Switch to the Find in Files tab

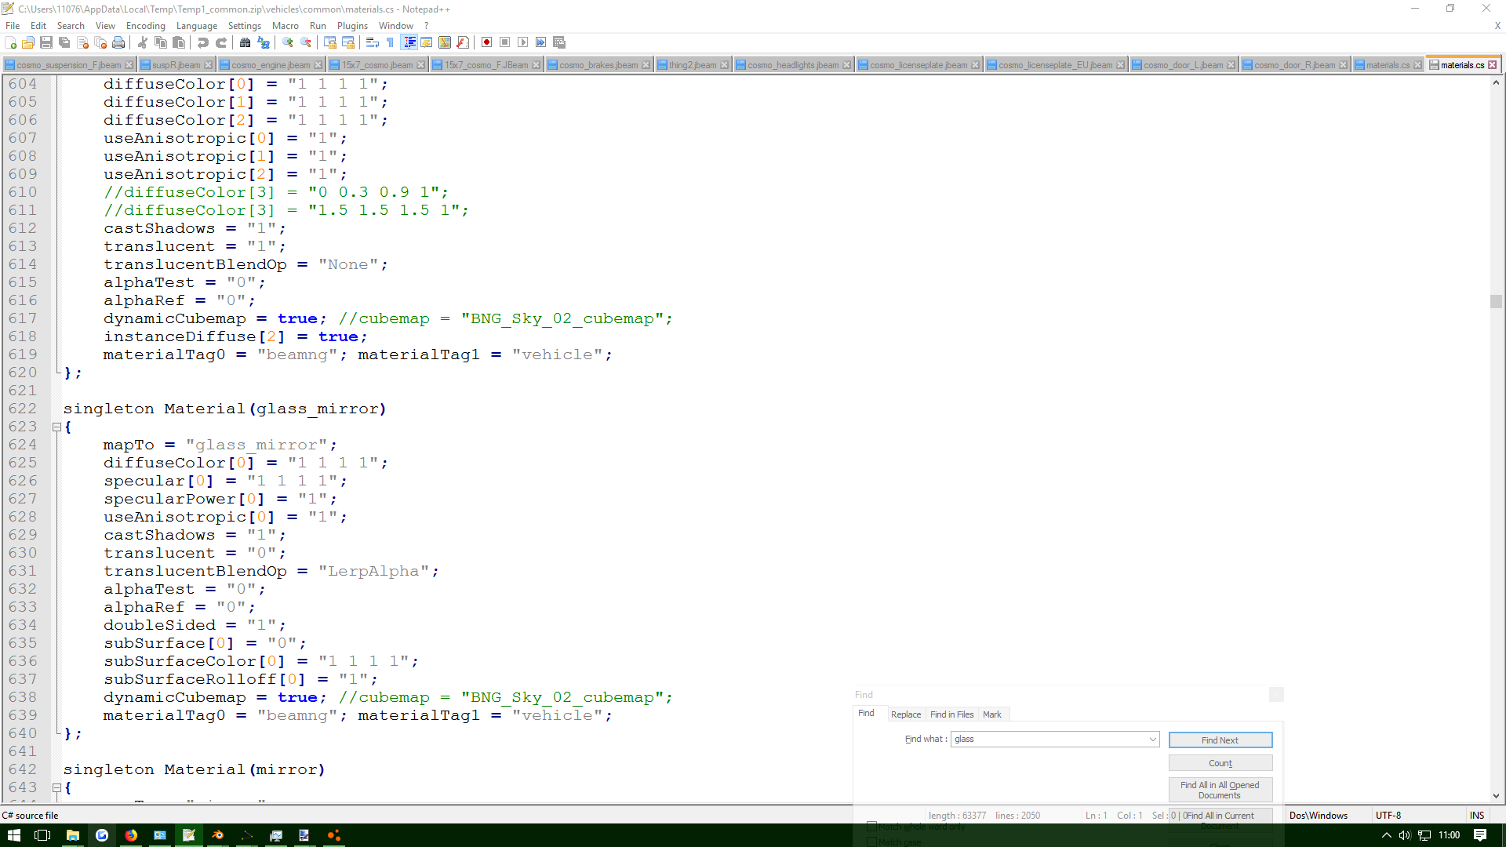tap(951, 714)
